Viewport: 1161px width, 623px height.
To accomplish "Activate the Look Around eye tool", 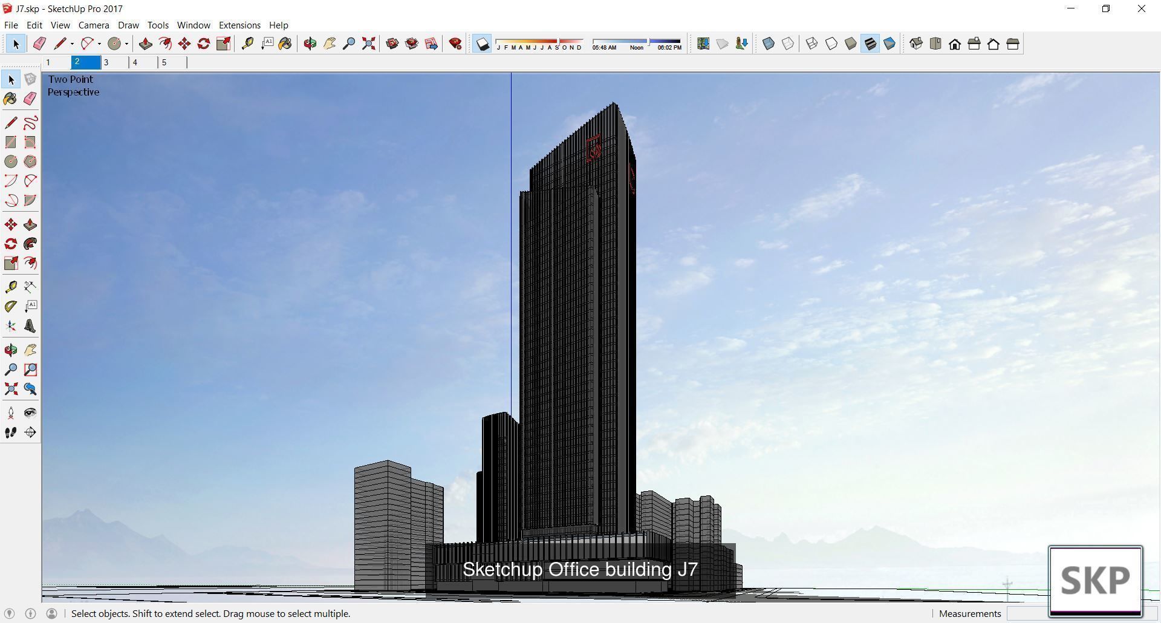I will (30, 413).
